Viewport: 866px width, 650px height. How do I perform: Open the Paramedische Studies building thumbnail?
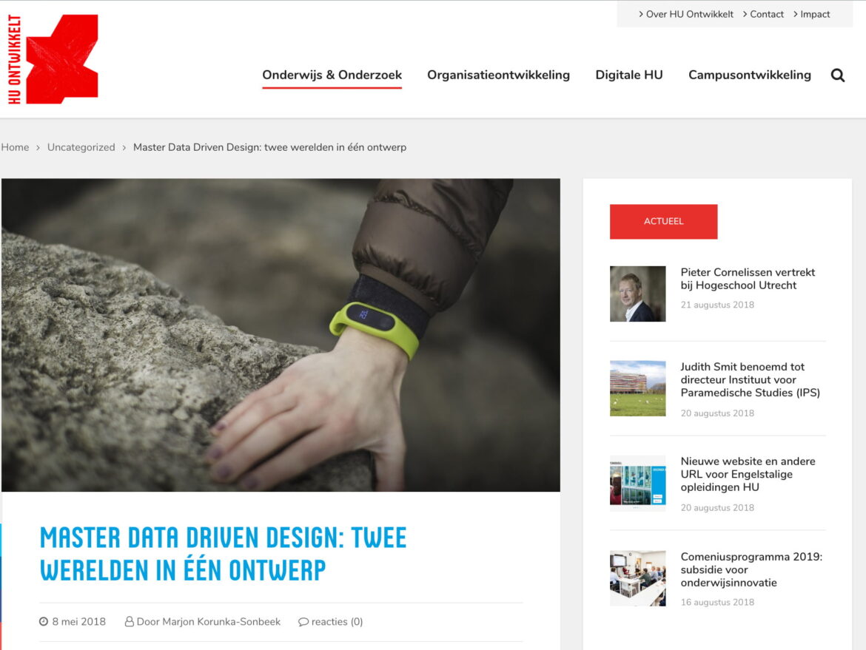(637, 388)
